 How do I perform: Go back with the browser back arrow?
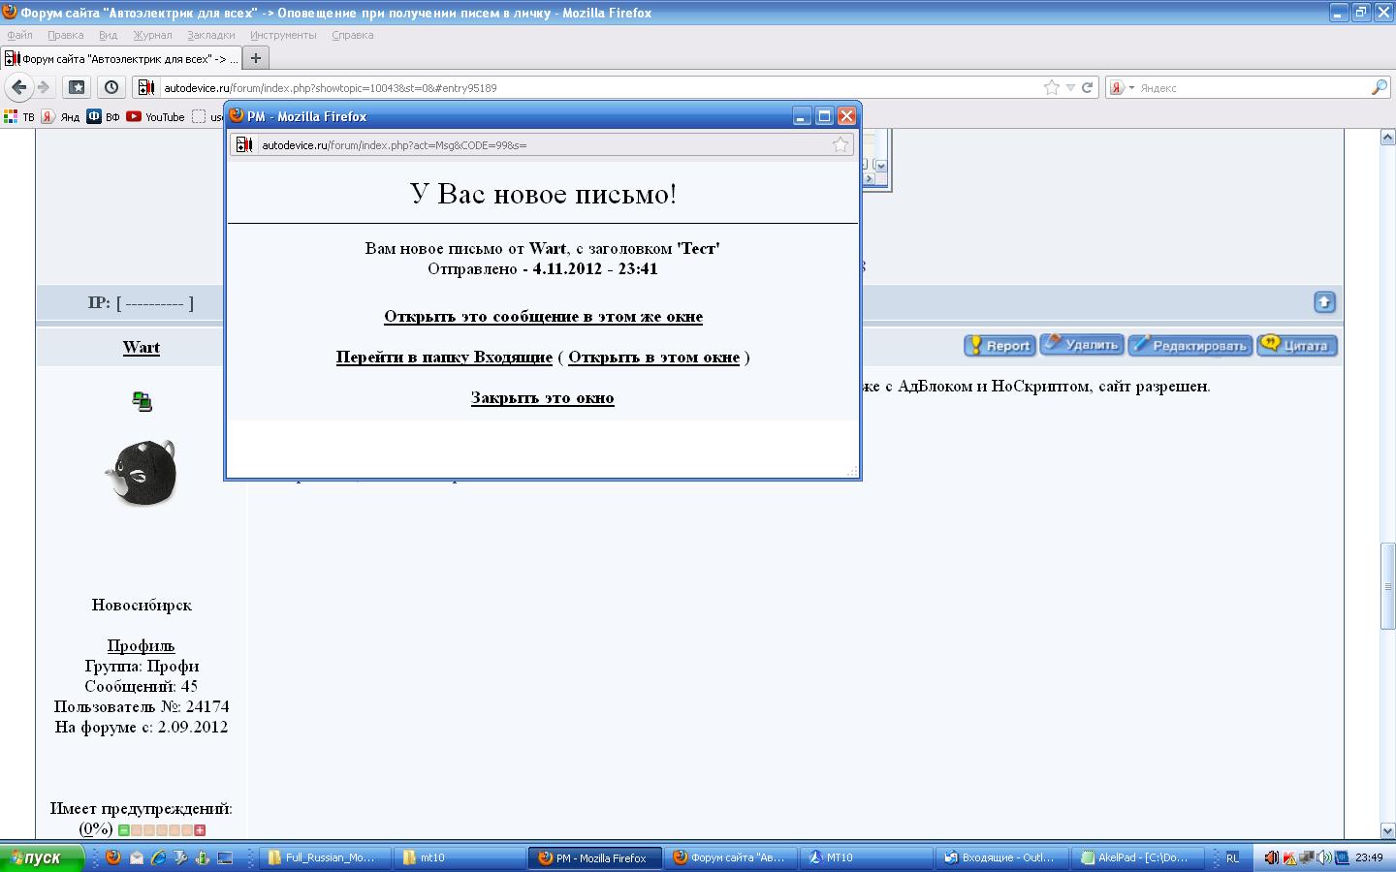(x=18, y=87)
